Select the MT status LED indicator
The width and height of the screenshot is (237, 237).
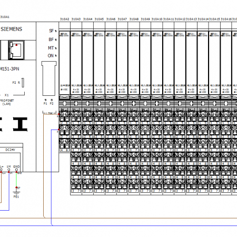[56, 48]
